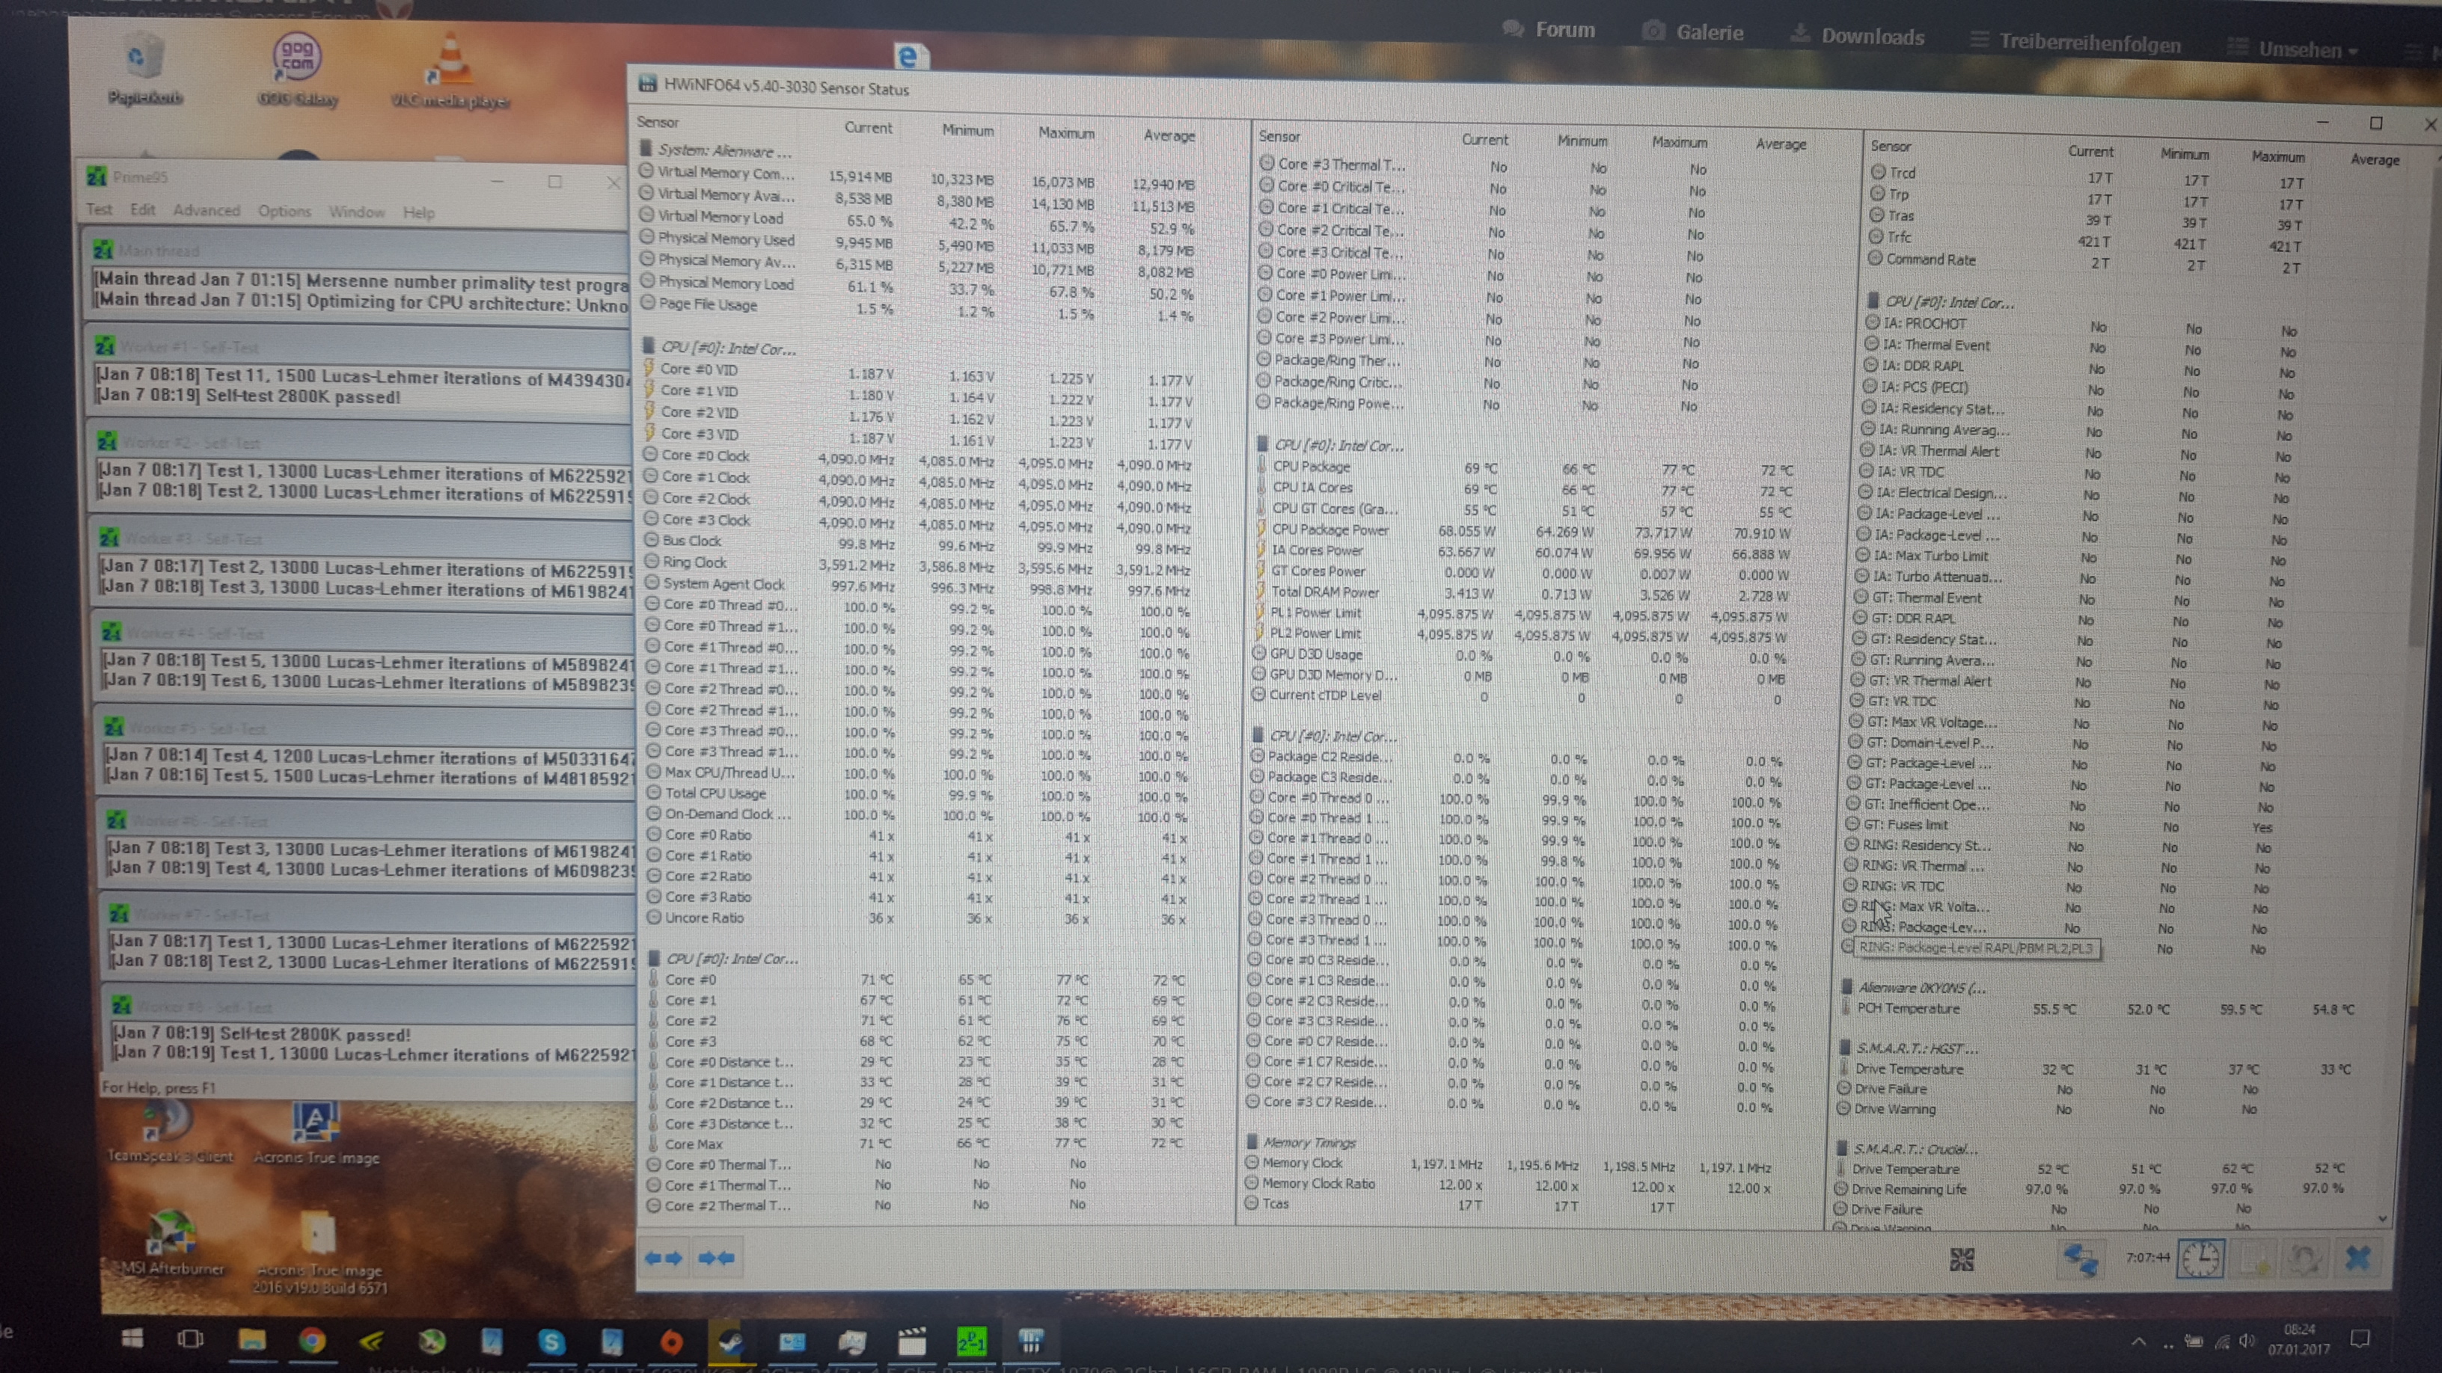Click the HWiNFO fan control icon
The height and width of the screenshot is (1373, 2442).
point(1962,1259)
